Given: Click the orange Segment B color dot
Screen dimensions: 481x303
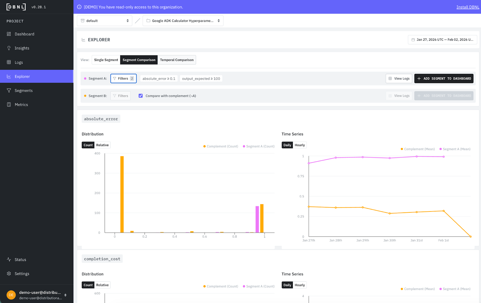Looking at the screenshot, I should coord(85,96).
